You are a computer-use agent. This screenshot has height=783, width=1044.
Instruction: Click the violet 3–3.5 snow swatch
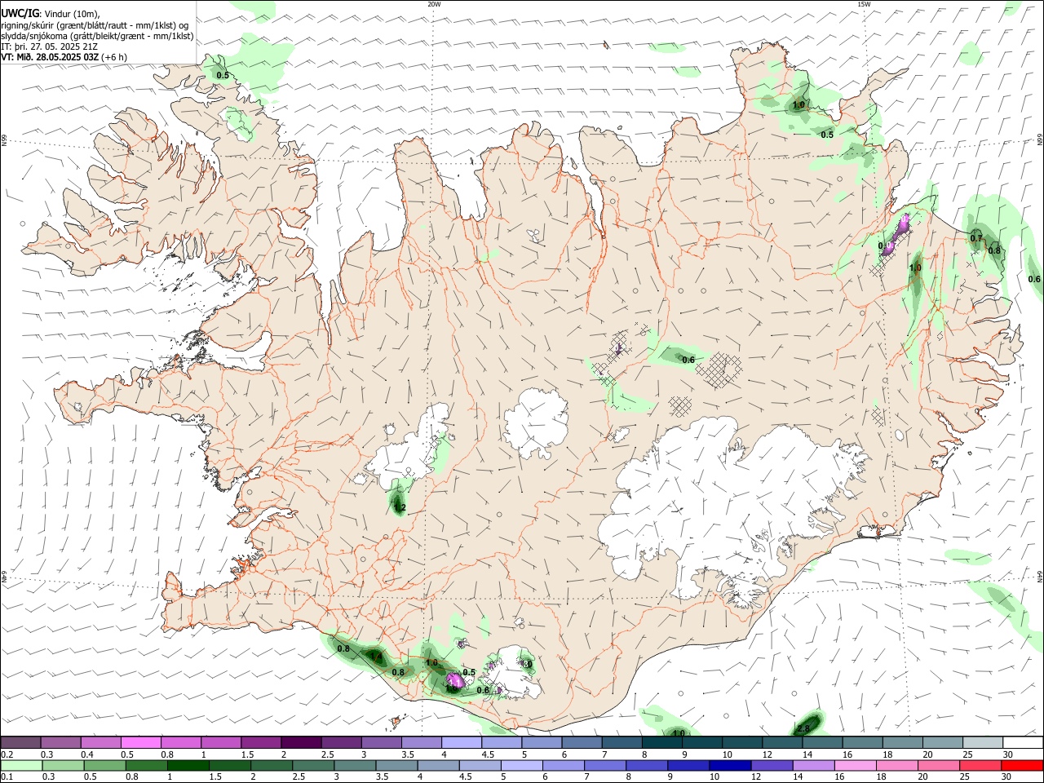[x=381, y=742]
